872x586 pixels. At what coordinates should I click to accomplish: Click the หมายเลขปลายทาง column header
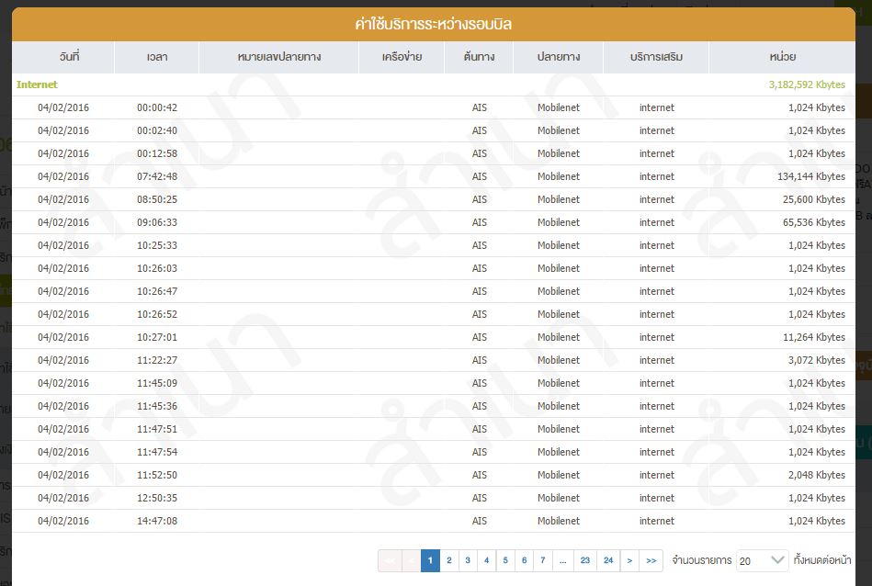[279, 57]
